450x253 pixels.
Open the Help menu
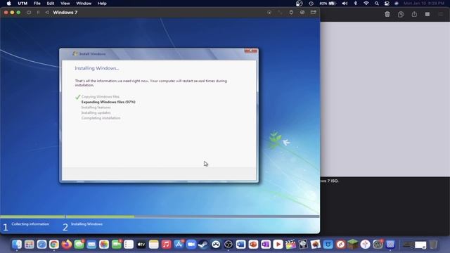pos(102,4)
